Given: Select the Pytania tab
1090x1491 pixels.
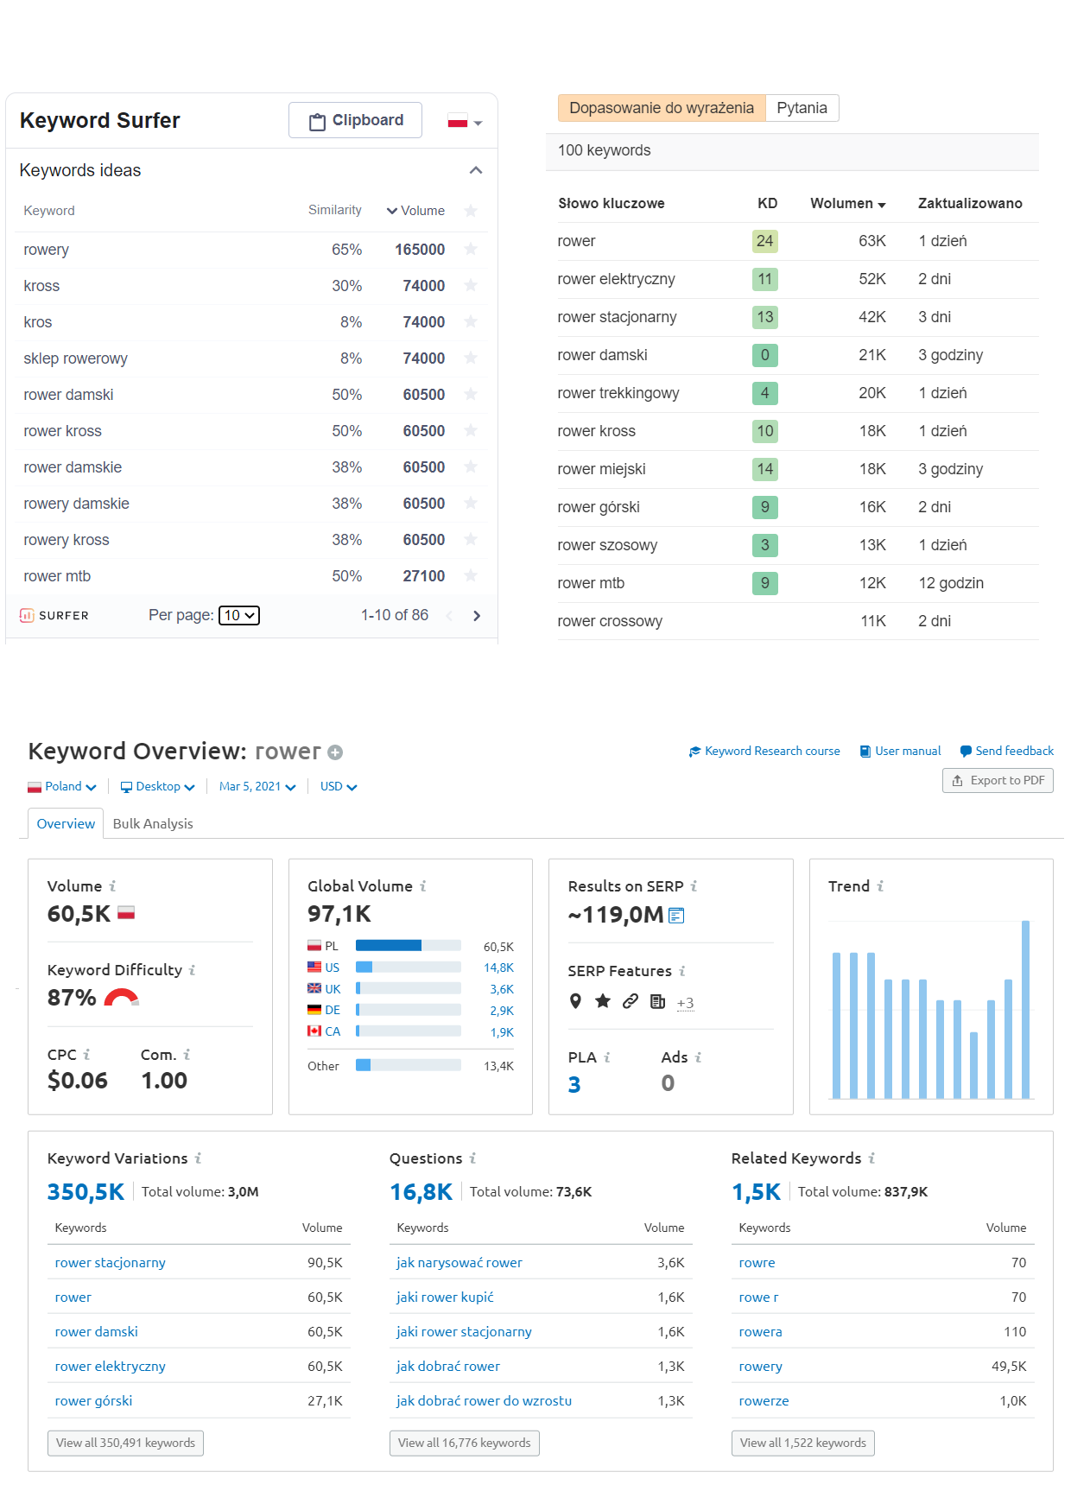Looking at the screenshot, I should [802, 108].
